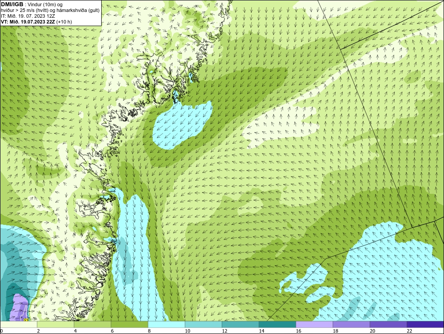Click the 'IT: Mið. 19. 07. 2023 12Z' line
This screenshot has width=444, height=334.
click(x=28, y=16)
